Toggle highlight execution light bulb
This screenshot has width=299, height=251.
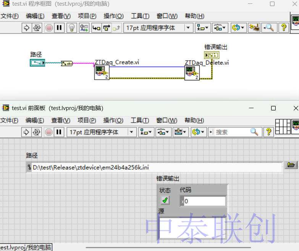tap(72, 28)
